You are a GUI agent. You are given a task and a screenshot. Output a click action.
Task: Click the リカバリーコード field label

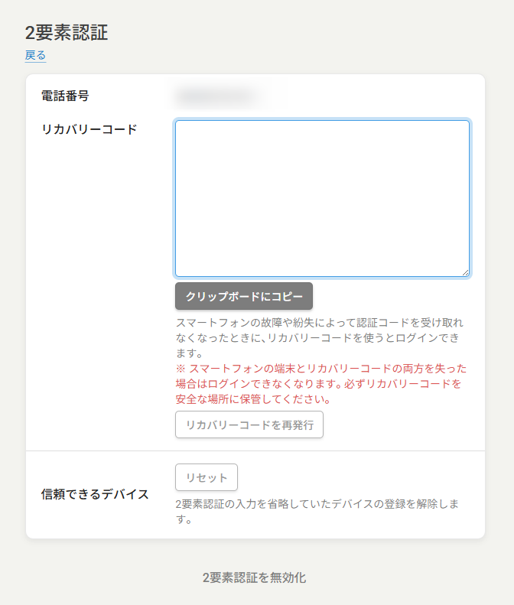tap(89, 129)
